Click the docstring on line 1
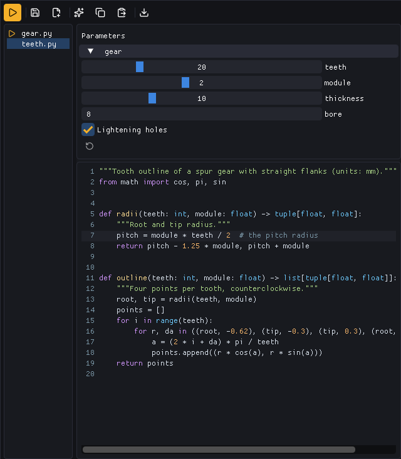Viewport: 401px width, 459px height. click(x=247, y=171)
